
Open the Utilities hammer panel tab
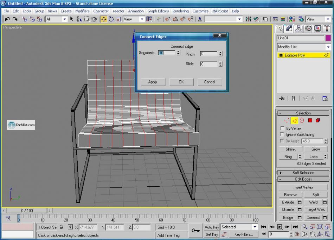pyautogui.click(x=327, y=28)
